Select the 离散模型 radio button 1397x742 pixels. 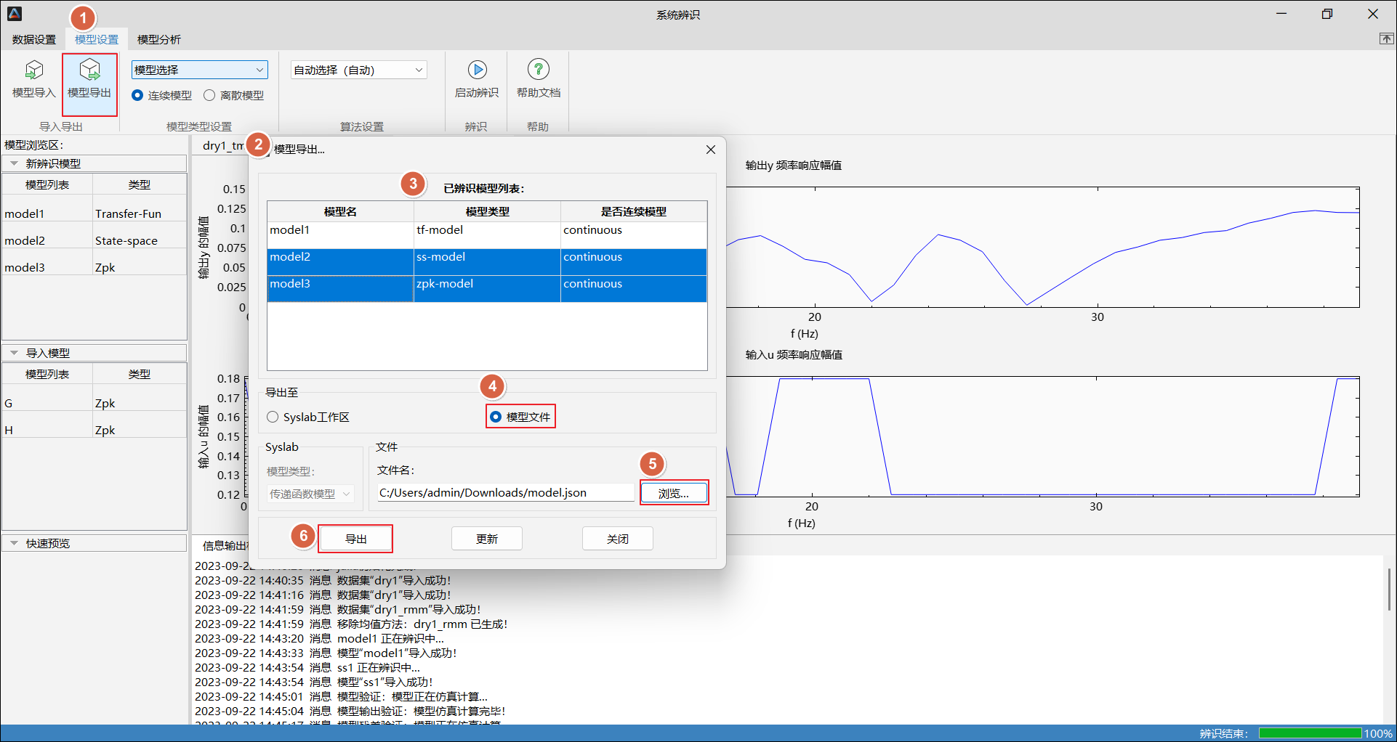(x=209, y=95)
